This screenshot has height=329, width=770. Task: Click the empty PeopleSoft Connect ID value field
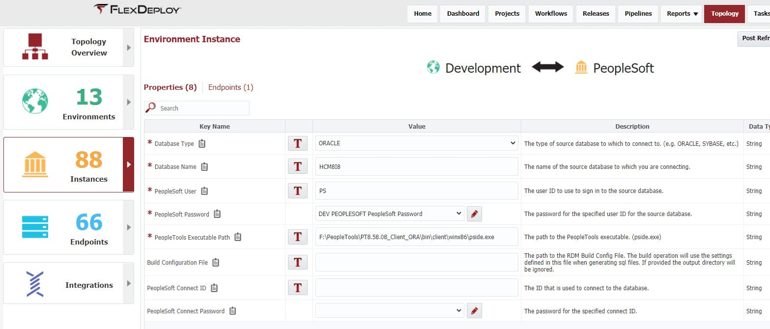coord(417,288)
